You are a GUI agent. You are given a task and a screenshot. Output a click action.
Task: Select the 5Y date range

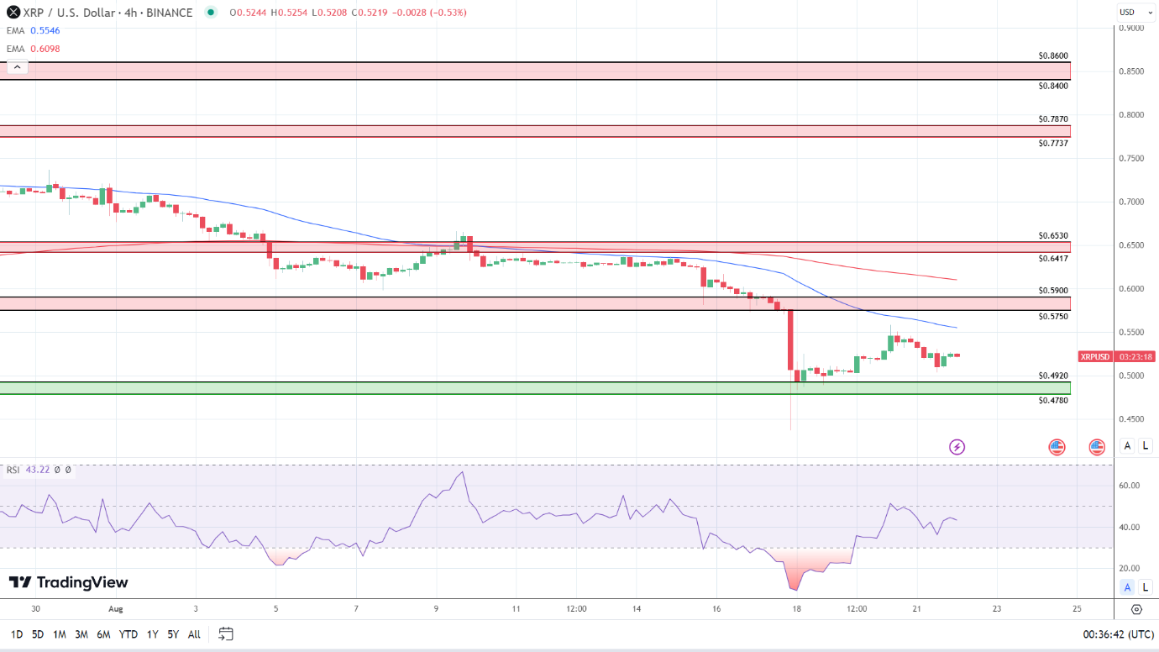(x=173, y=634)
